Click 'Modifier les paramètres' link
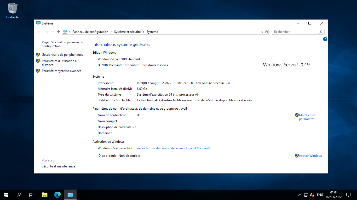The height and width of the screenshot is (200, 357). (x=307, y=117)
